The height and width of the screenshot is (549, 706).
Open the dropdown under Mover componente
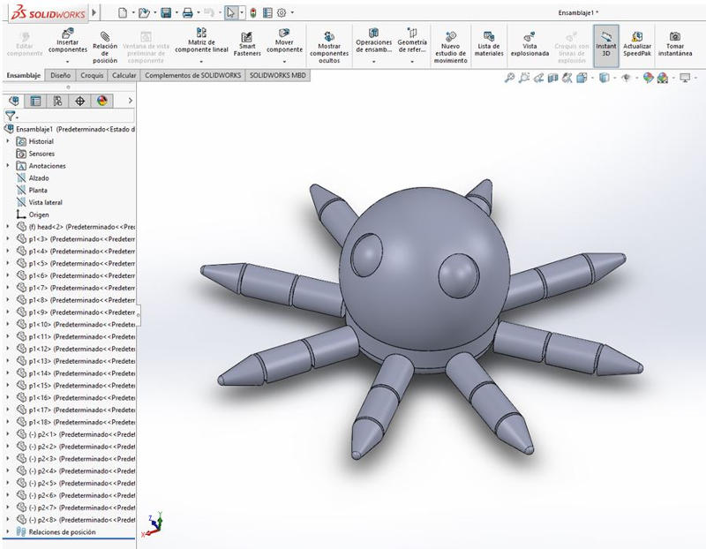click(284, 62)
